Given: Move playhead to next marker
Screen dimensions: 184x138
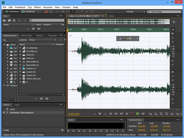Looking at the screenshot, I should tap(127, 114).
